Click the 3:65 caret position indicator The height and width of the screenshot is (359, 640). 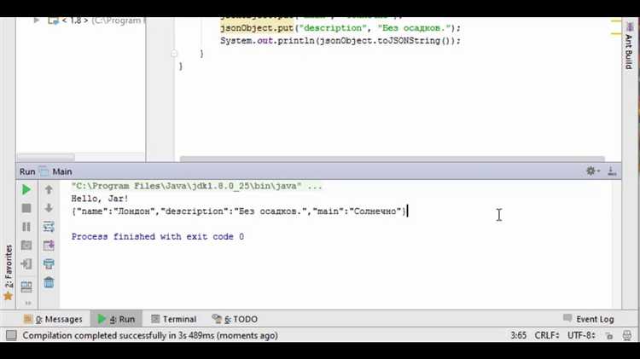point(518,336)
